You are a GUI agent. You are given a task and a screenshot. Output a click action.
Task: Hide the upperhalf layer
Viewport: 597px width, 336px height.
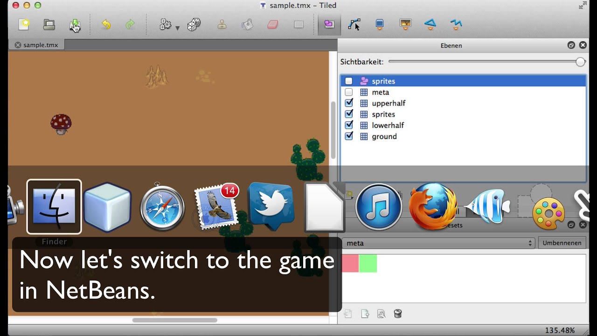[348, 103]
